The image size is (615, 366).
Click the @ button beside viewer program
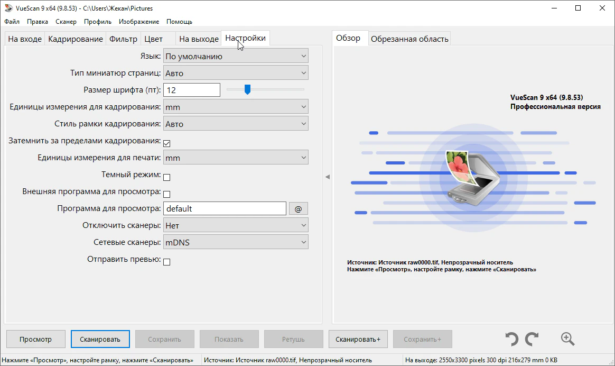298,208
